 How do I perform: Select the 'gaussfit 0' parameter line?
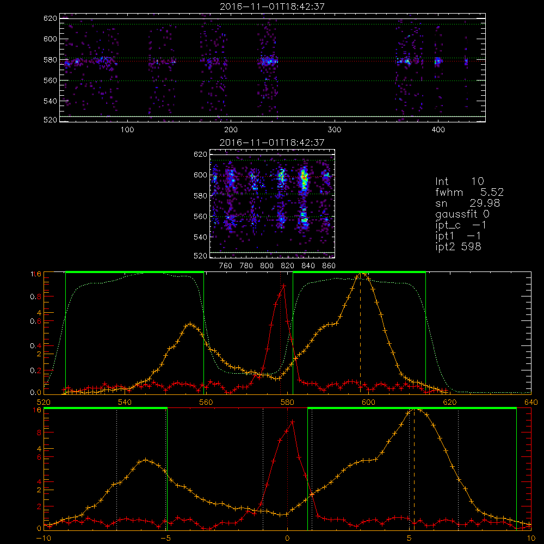point(462,214)
